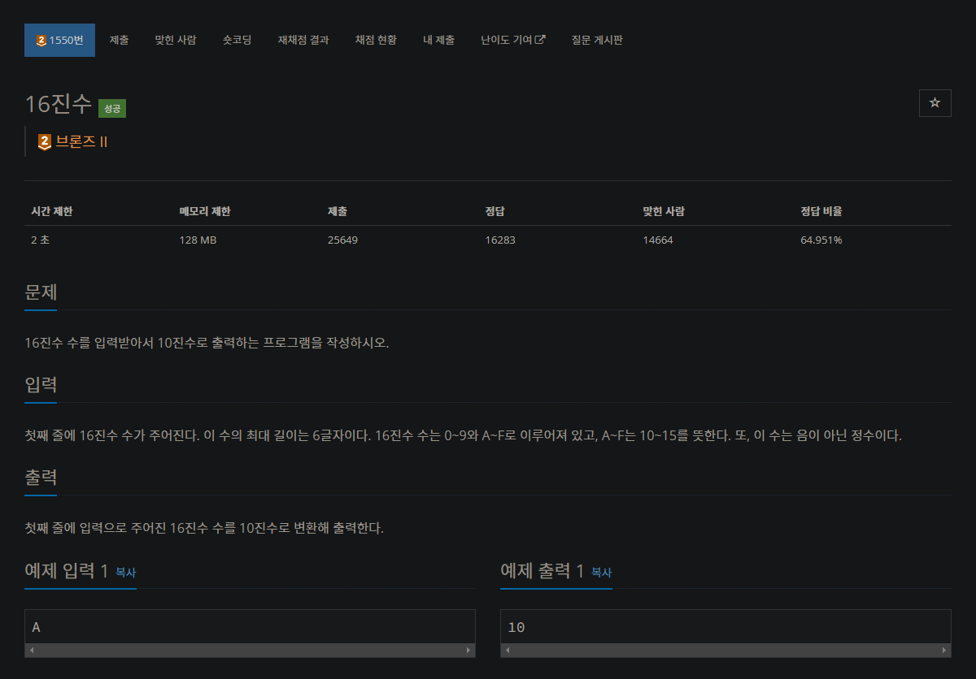The width and height of the screenshot is (976, 679).
Task: Open the 난이도 기여 link
Action: tap(513, 40)
